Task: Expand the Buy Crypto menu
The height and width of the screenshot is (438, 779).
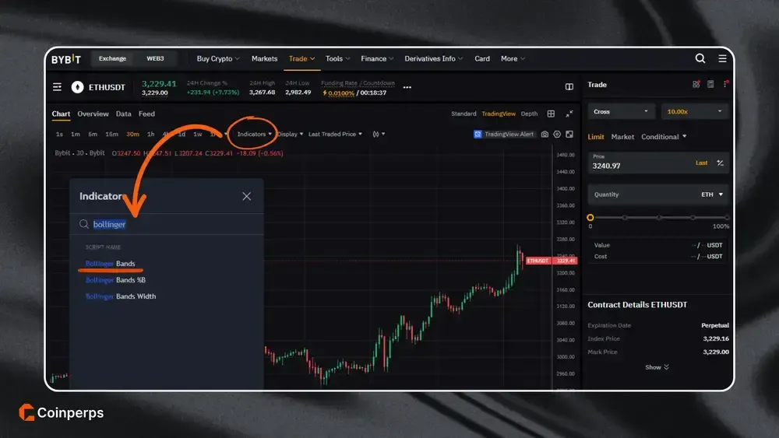Action: click(217, 58)
